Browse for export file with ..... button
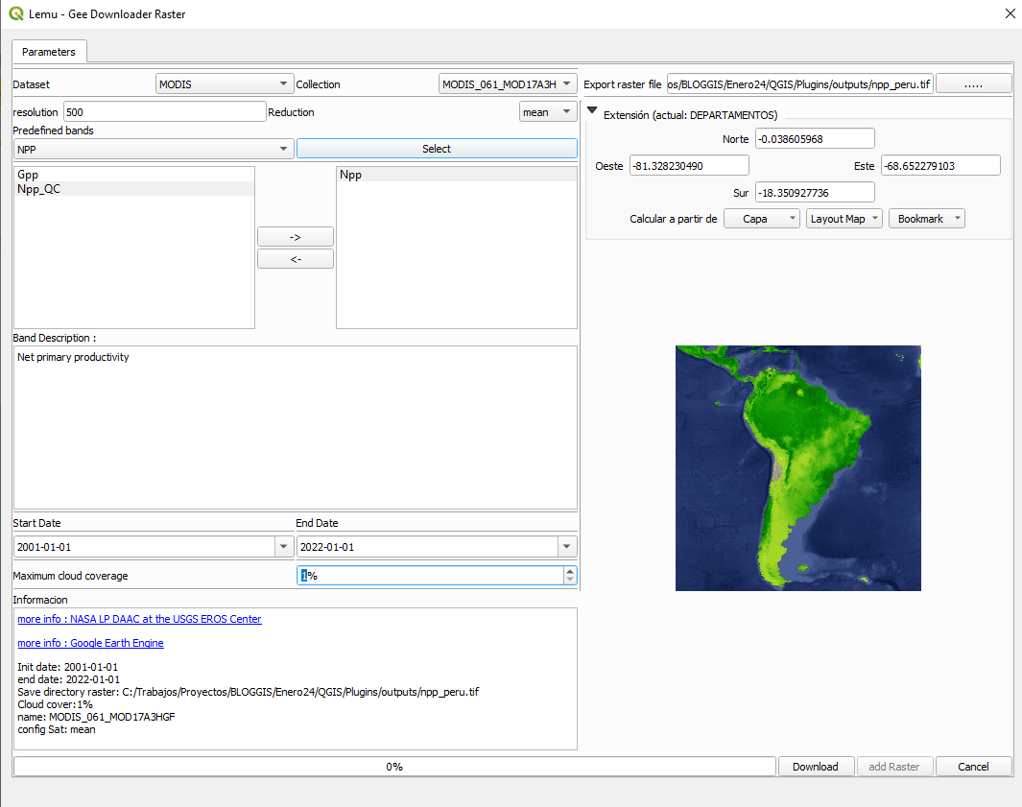 [973, 84]
